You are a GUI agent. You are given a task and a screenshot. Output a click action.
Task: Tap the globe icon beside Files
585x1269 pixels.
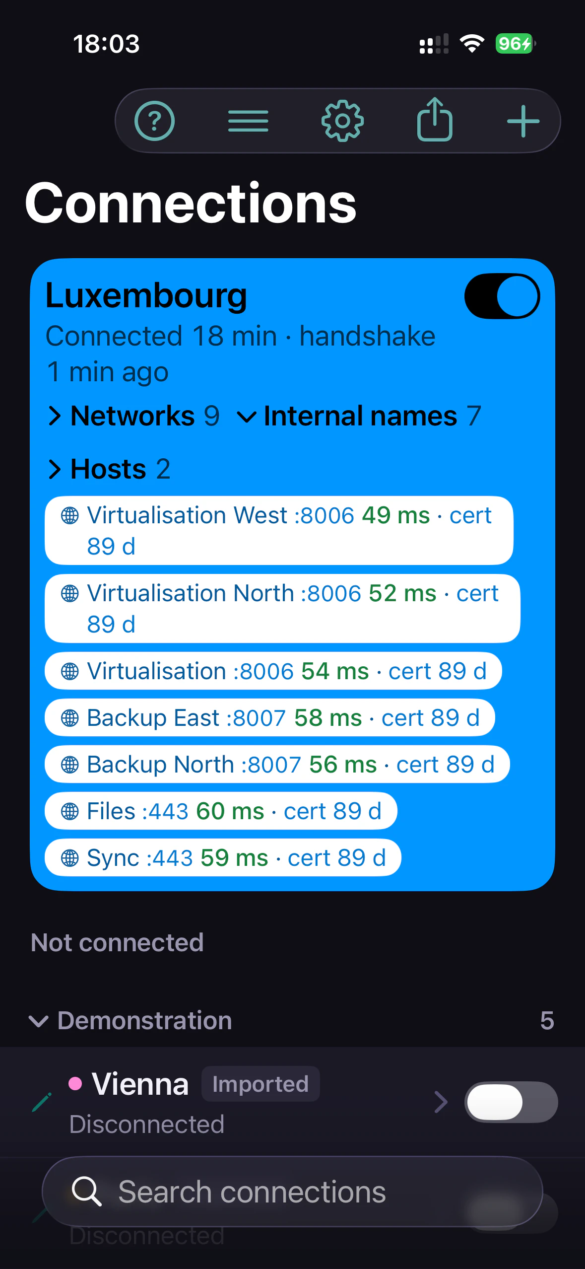(x=69, y=811)
